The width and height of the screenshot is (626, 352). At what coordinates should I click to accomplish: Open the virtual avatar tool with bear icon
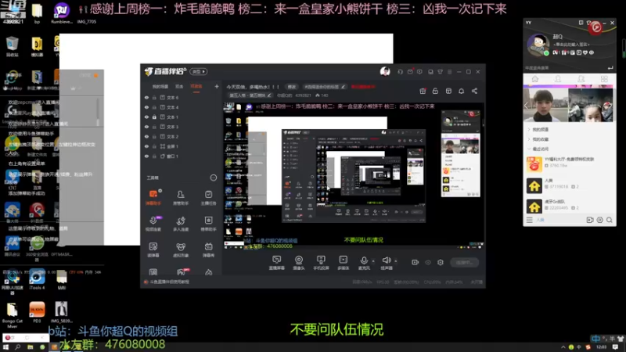181,250
